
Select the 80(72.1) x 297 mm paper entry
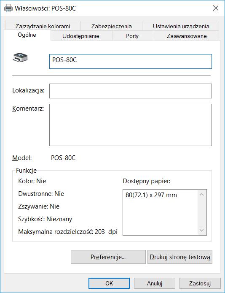point(151,195)
